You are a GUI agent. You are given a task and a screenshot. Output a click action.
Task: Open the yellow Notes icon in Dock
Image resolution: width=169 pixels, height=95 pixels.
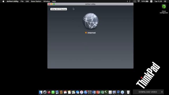(69, 92)
